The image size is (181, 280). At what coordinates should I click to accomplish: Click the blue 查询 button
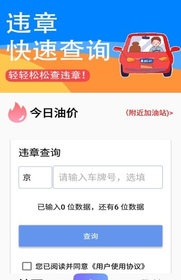coord(90,236)
